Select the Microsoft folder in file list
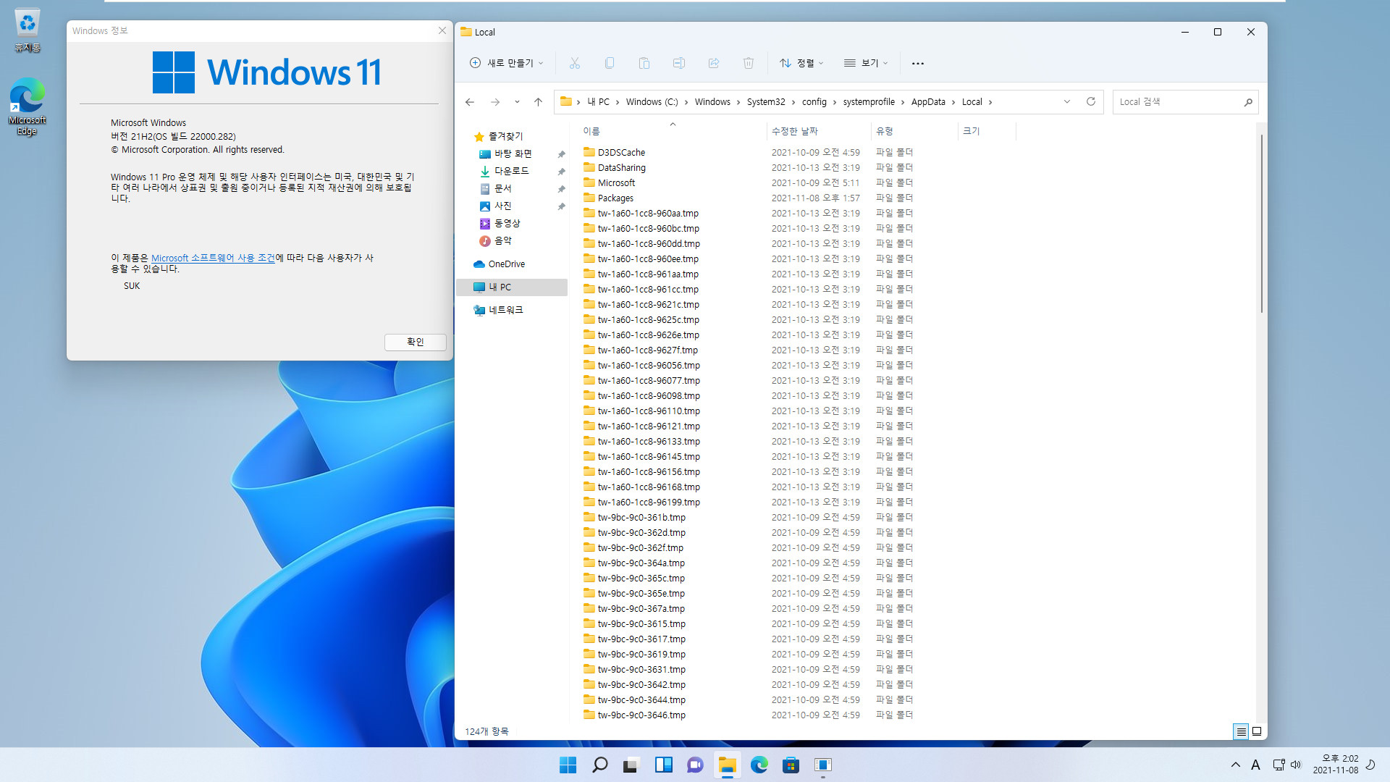Screen dimensions: 1390x782 (x=616, y=183)
